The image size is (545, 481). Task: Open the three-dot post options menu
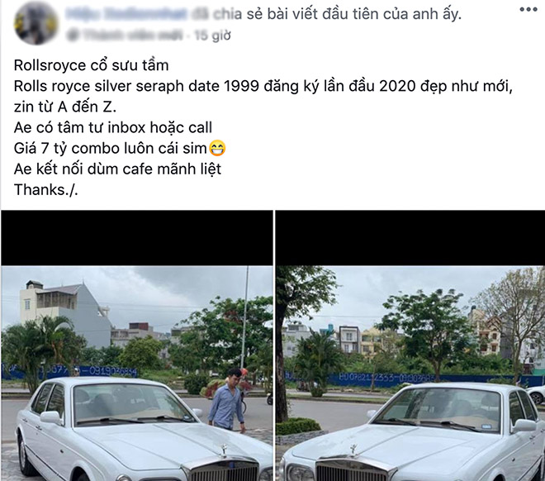coord(528,10)
